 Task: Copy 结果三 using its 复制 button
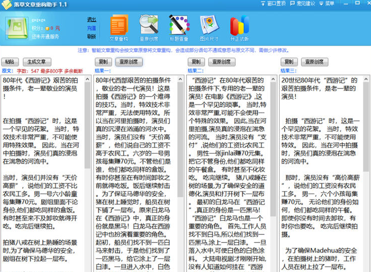pyautogui.click(x=288, y=62)
